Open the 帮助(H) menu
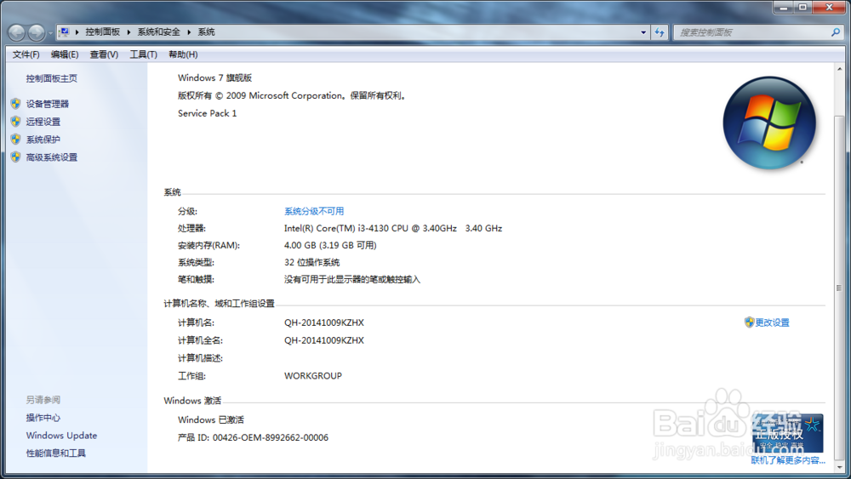 point(183,54)
